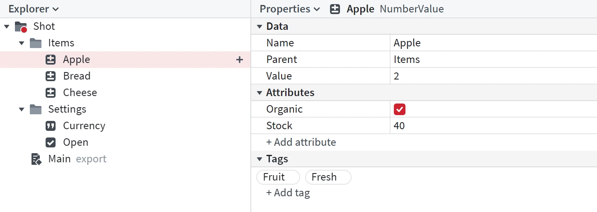The height and width of the screenshot is (212, 597).
Task: Click the NumberValue icon in Properties header
Action: point(335,9)
